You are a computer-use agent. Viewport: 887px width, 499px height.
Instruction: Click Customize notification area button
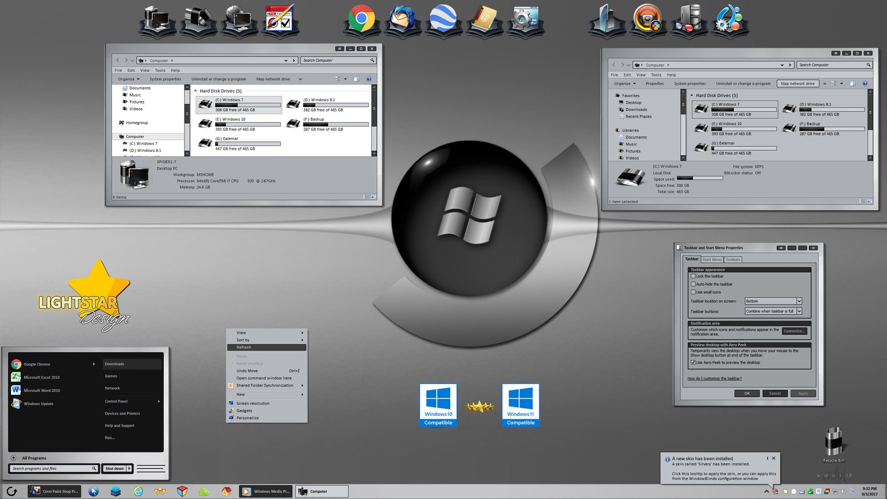coord(794,331)
